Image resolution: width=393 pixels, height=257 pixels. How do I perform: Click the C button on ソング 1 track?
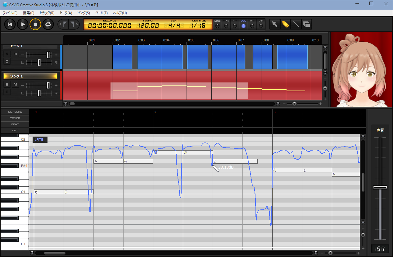(x=7, y=92)
